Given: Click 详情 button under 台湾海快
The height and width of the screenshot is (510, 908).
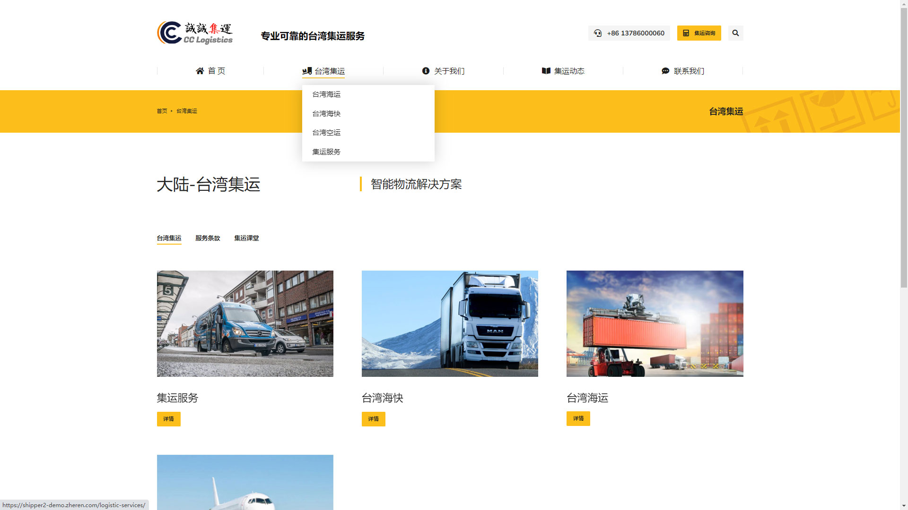Looking at the screenshot, I should click(x=374, y=419).
